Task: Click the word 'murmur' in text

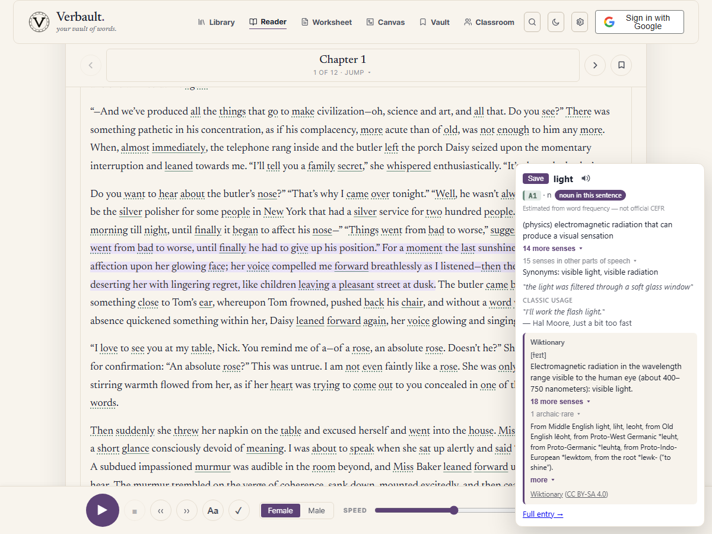Action: pos(212,467)
